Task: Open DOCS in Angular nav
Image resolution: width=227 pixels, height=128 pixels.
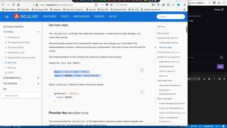Action: coord(65,16)
